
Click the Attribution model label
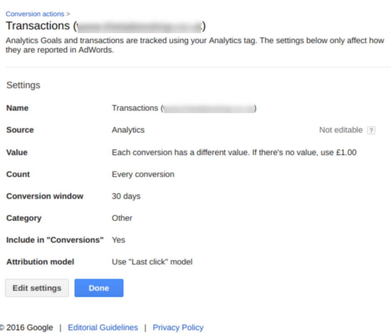click(x=40, y=262)
